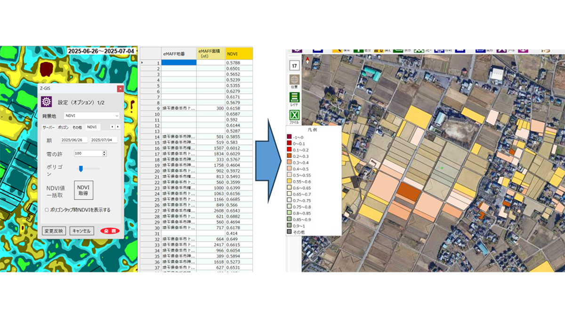Click the 0~0.1 legend color swatch
Image resolution: width=565 pixels, height=318 pixels.
(290, 143)
